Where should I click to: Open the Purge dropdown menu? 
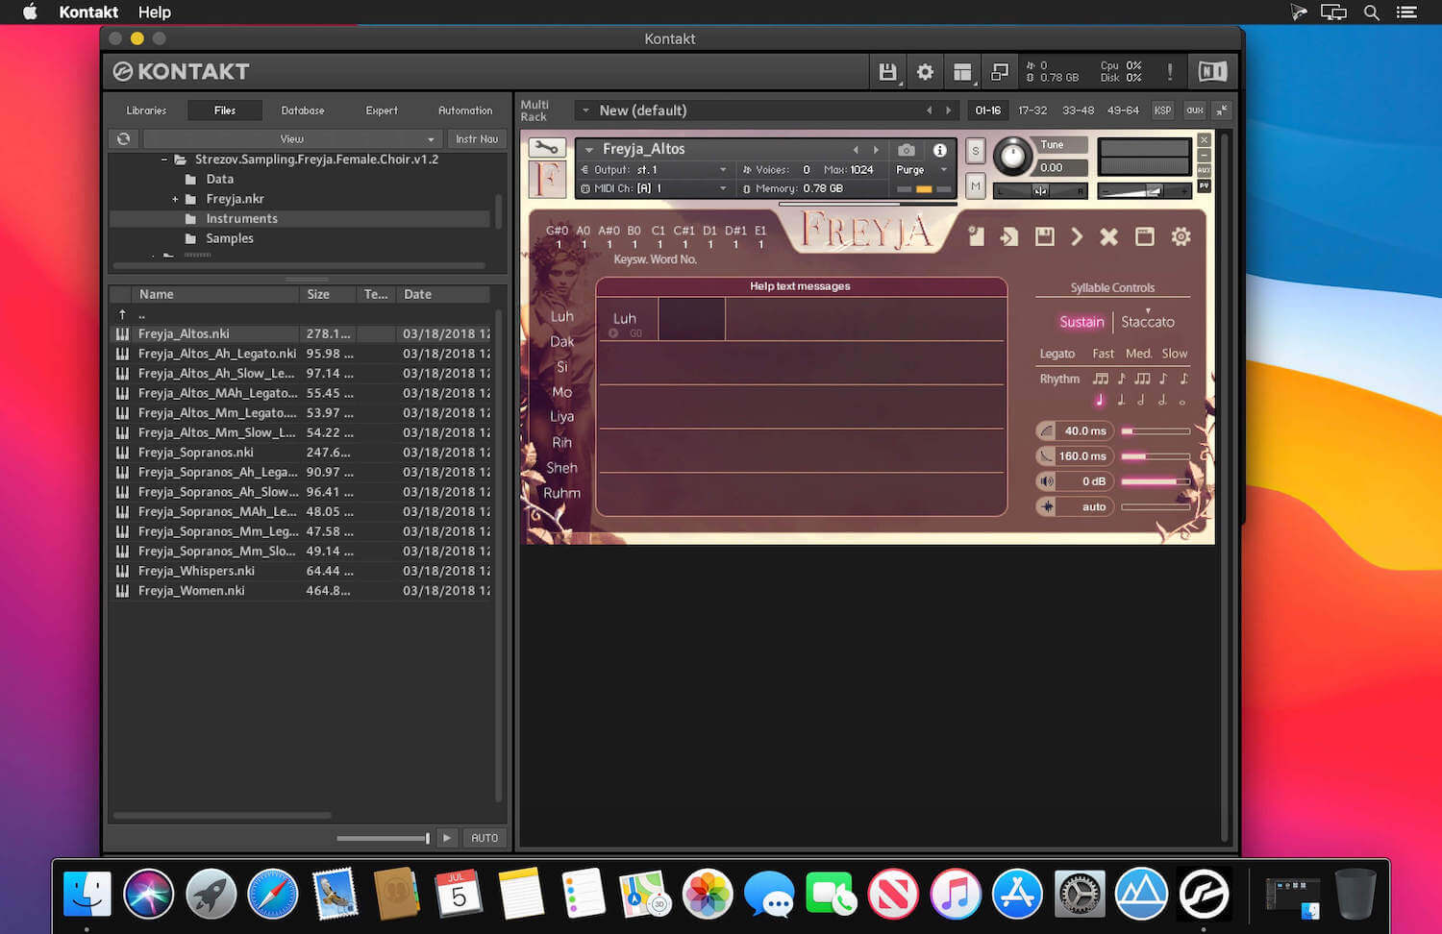922,170
